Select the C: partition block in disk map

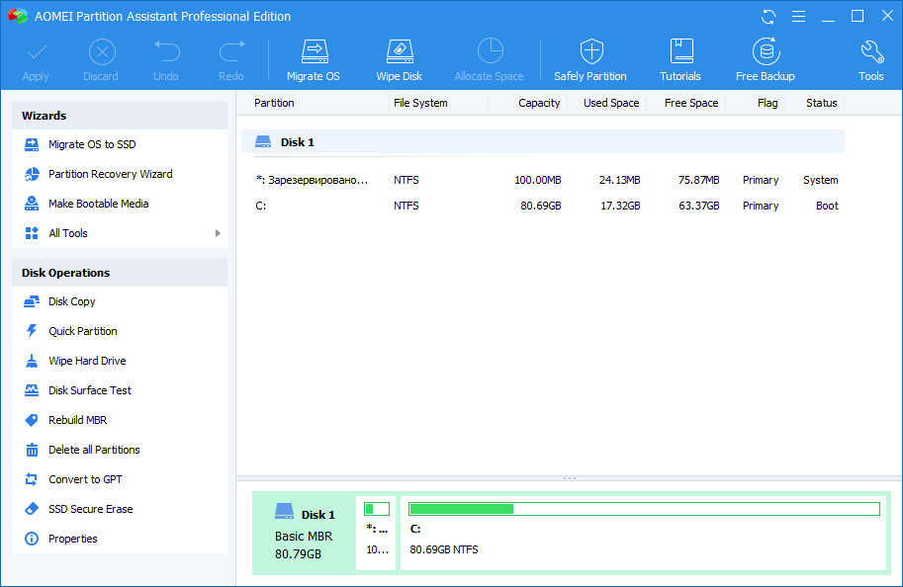click(643, 534)
